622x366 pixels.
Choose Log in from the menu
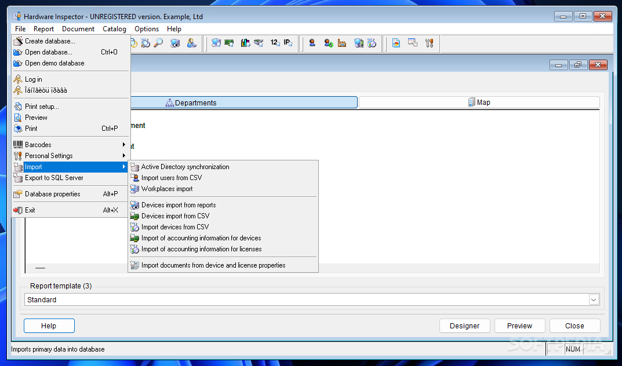point(70,79)
